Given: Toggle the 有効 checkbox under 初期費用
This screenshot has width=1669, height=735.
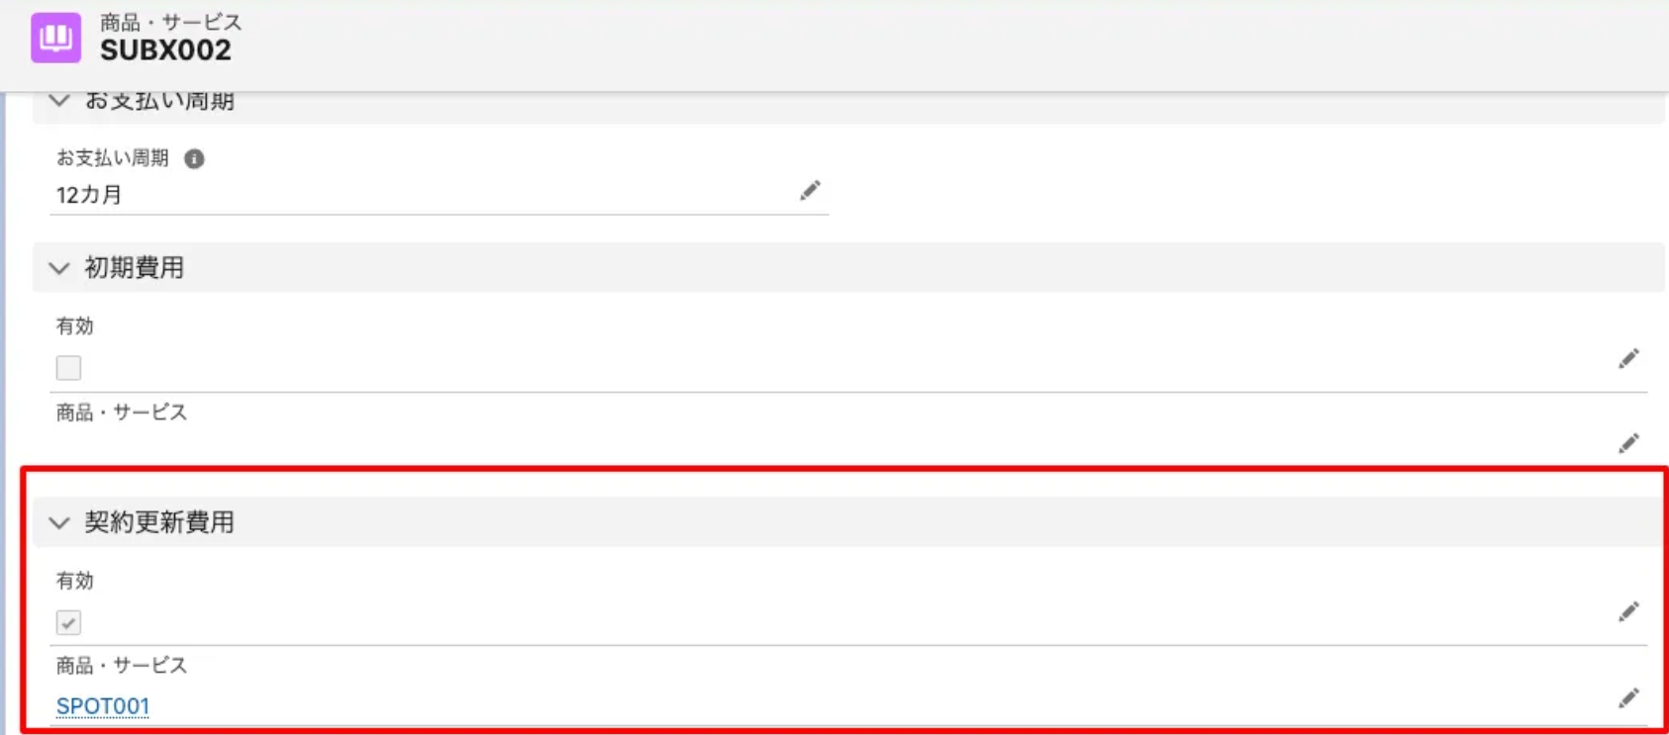Looking at the screenshot, I should (68, 368).
